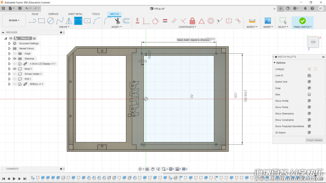Apply the Parallel constraint

pos(174,21)
